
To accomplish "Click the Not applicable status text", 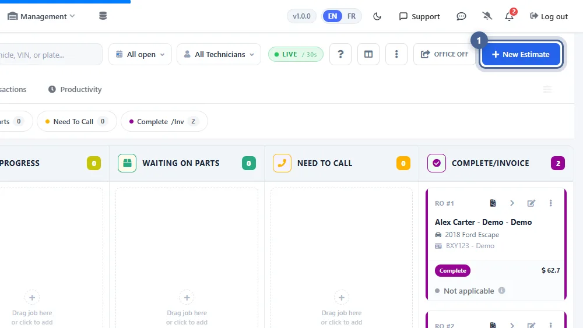I will tap(469, 291).
